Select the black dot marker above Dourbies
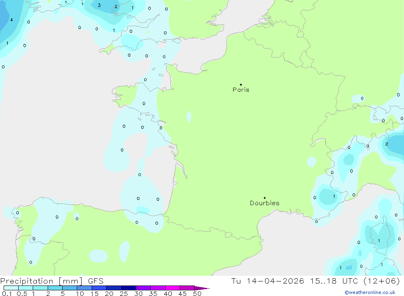The width and height of the screenshot is (404, 296). 265,198
